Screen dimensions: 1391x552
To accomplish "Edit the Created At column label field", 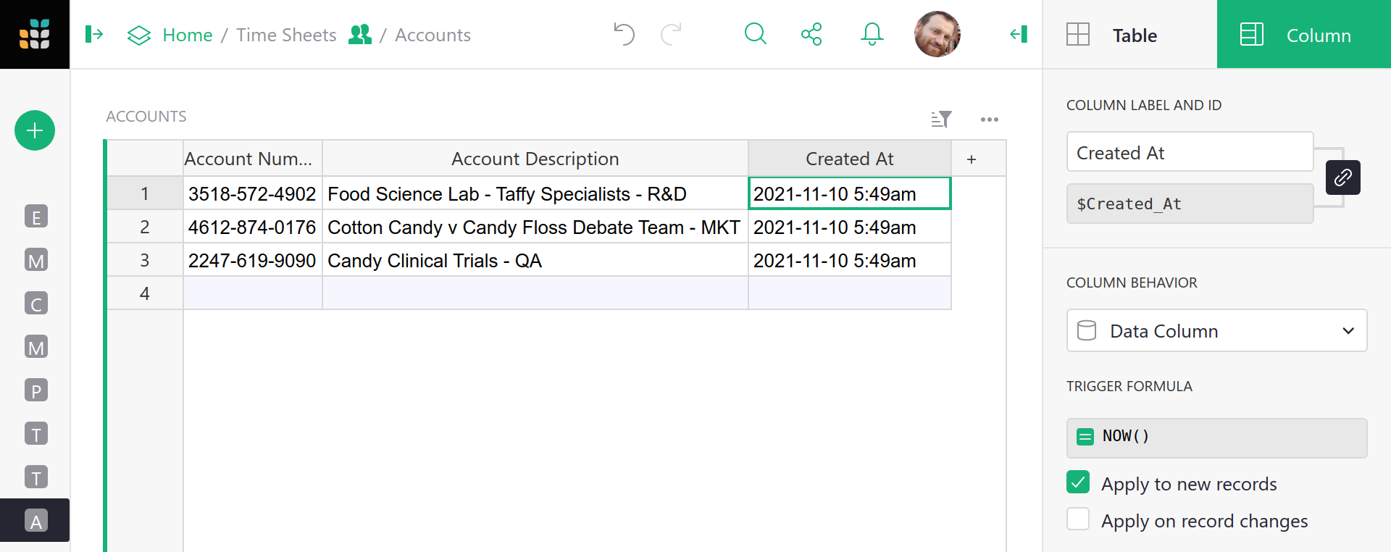I will point(1189,152).
